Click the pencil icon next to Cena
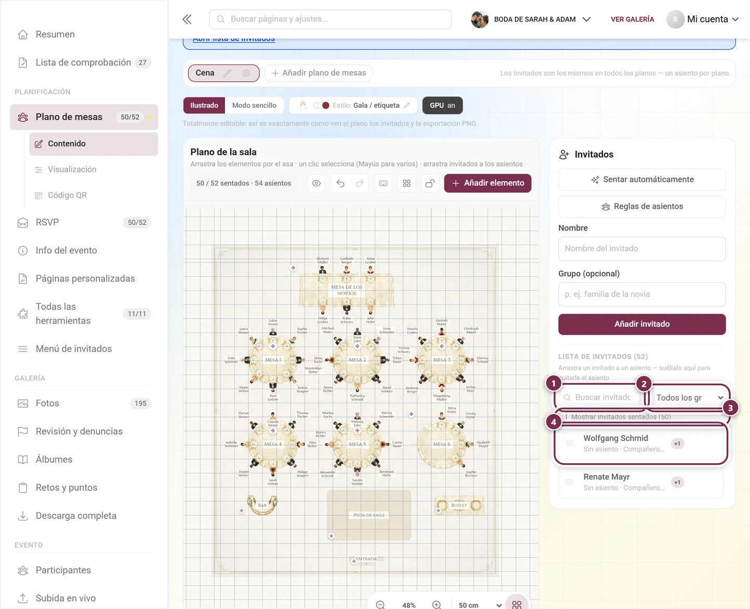 (x=228, y=73)
